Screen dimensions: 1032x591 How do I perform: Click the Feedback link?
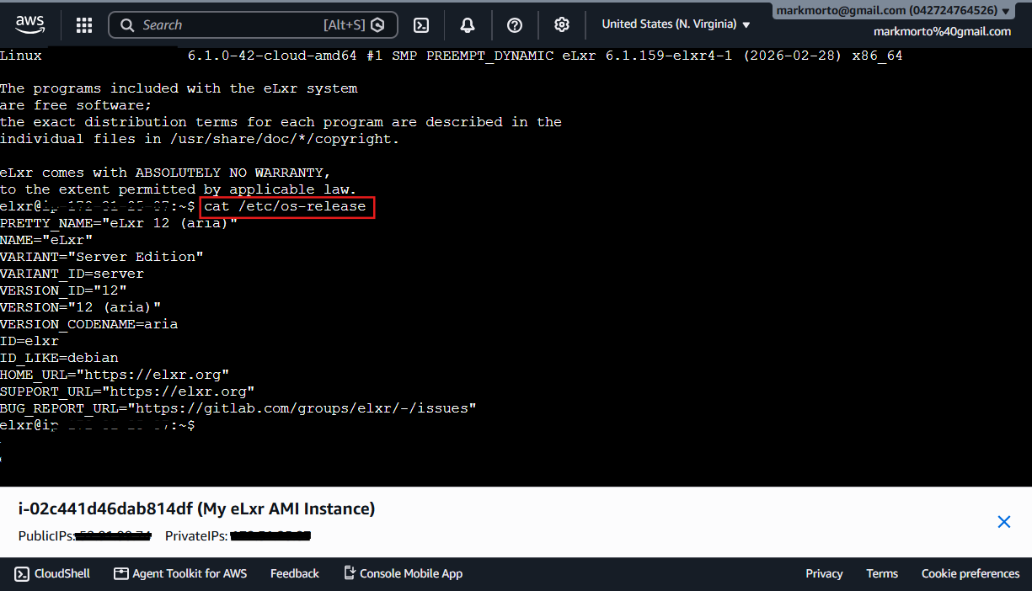[x=295, y=573]
